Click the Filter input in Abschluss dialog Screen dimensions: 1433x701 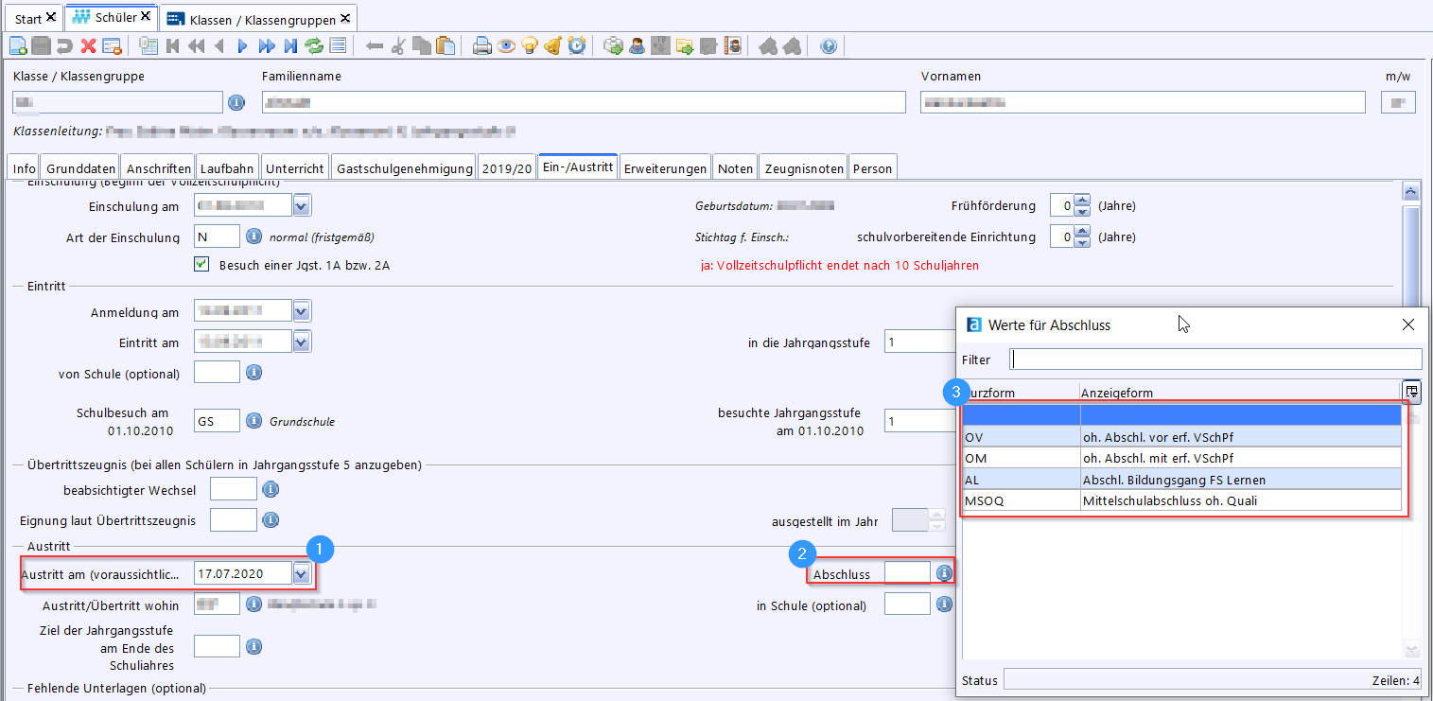(x=1215, y=359)
